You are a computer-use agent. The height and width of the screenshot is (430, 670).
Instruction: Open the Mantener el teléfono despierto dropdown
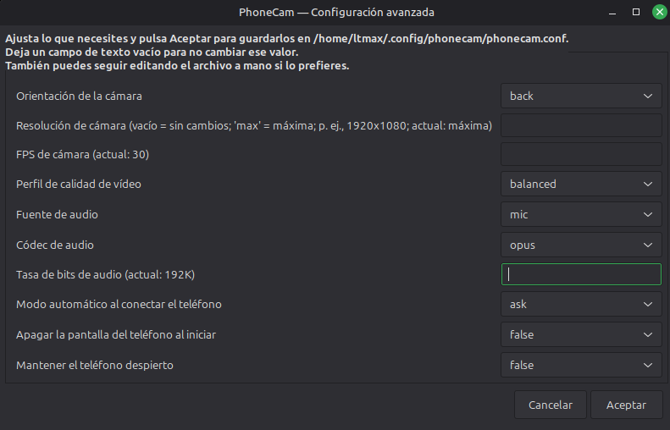tap(581, 365)
